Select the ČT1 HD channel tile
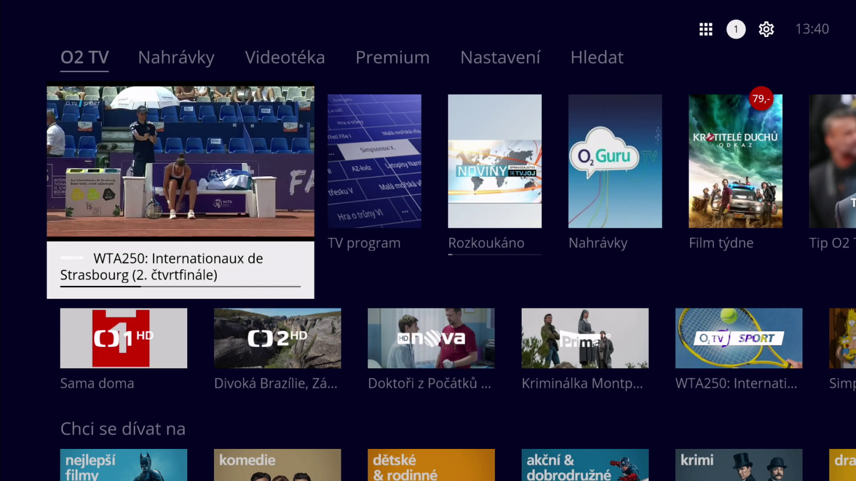Viewport: 856px width, 481px height. [x=124, y=338]
